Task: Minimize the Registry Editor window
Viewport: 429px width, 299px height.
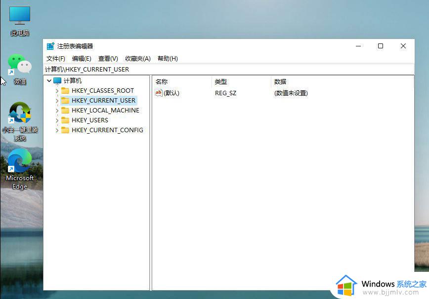Action: 358,46
